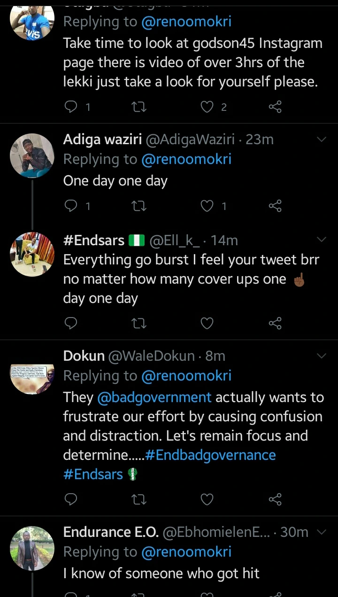The width and height of the screenshot is (338, 597).
Task: Reply to the #Endsars user's tweet
Action: (70, 323)
